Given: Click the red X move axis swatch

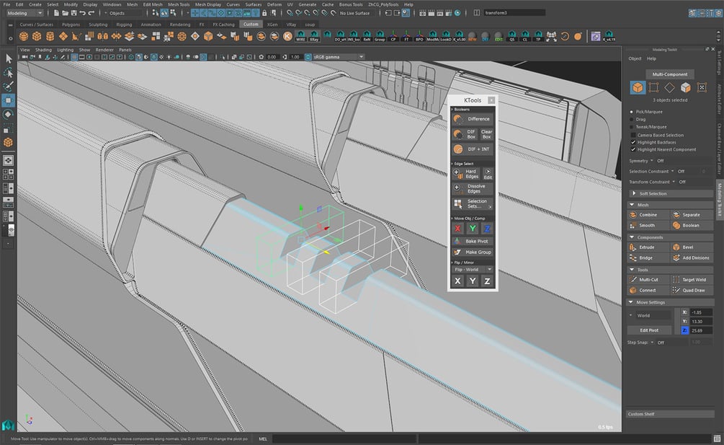Looking at the screenshot, I should (457, 229).
